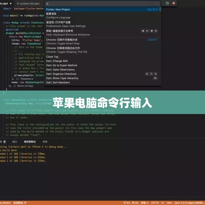Screen dimensions: 205x205
Task: Select Dart: Change SDK command
Action: (x=102, y=61)
